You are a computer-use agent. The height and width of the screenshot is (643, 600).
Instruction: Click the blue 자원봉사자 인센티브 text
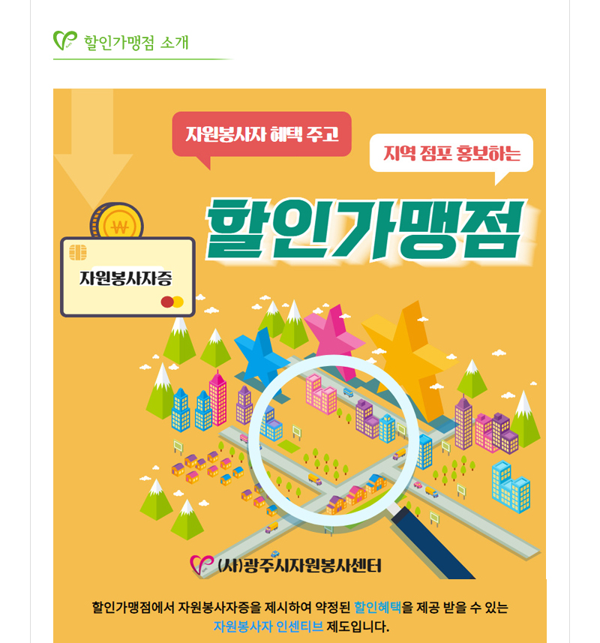point(268,626)
